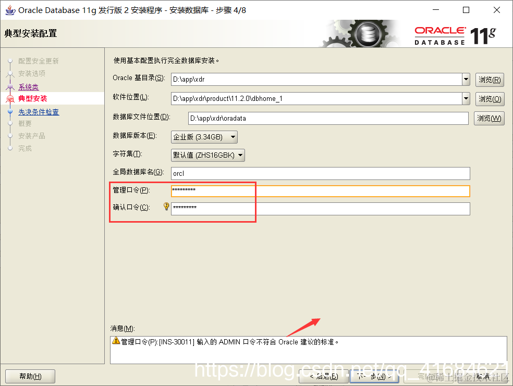Expand the 软件位置 path dropdown arrow
This screenshot has height=386, width=513.
466,99
